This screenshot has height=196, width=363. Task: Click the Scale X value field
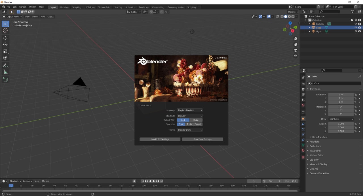341,124
